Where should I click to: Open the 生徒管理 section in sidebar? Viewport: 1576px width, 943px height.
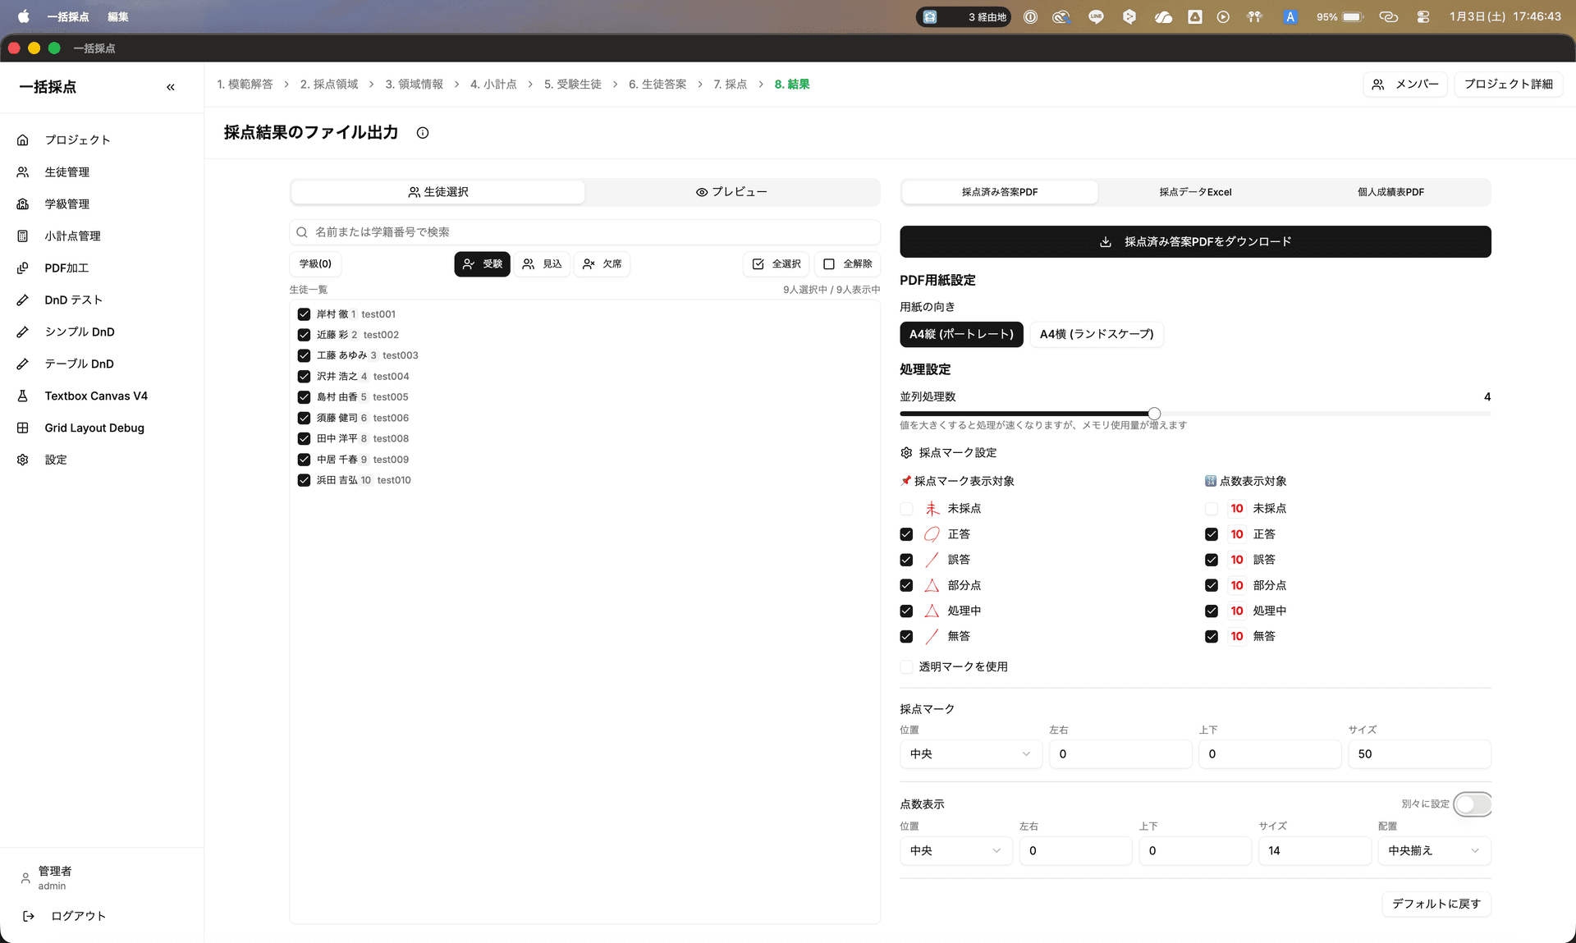(66, 172)
